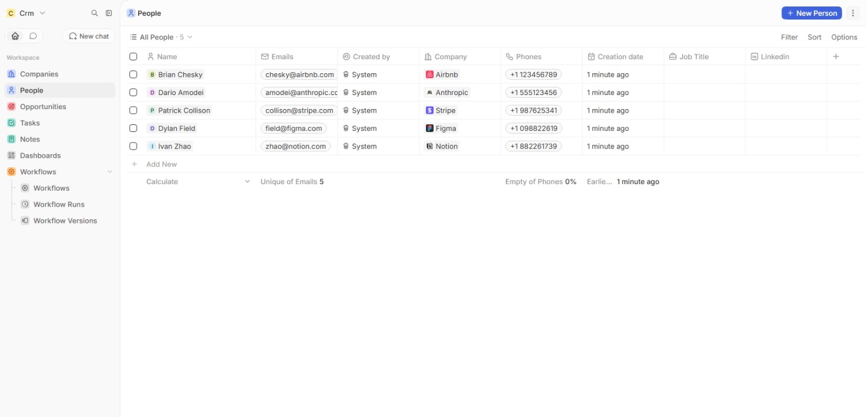Click the Opportunities target icon
The image size is (866, 417).
point(11,107)
